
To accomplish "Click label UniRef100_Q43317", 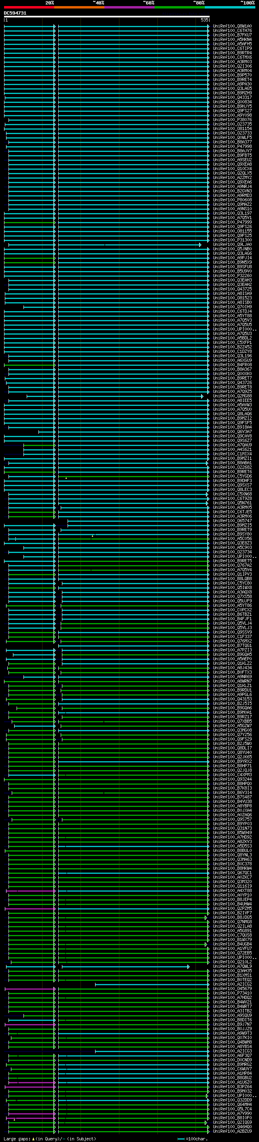I will point(232,98).
